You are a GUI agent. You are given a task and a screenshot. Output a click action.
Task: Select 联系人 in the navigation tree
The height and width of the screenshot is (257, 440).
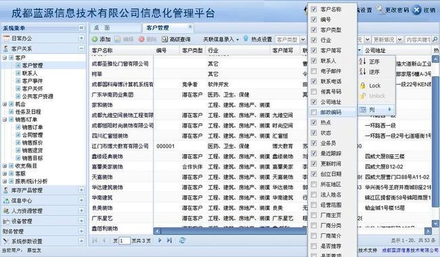pyautogui.click(x=30, y=73)
